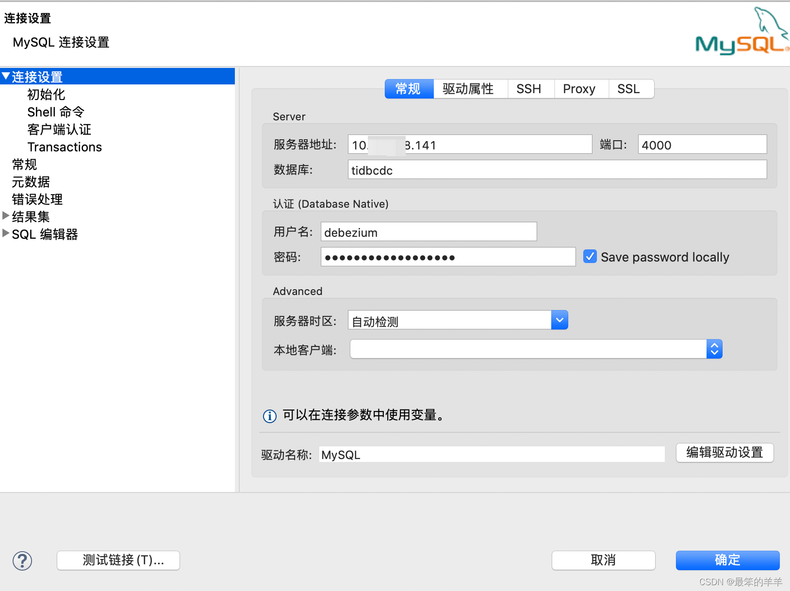
Task: Select 初始化 in the sidebar tree
Action: (x=46, y=95)
